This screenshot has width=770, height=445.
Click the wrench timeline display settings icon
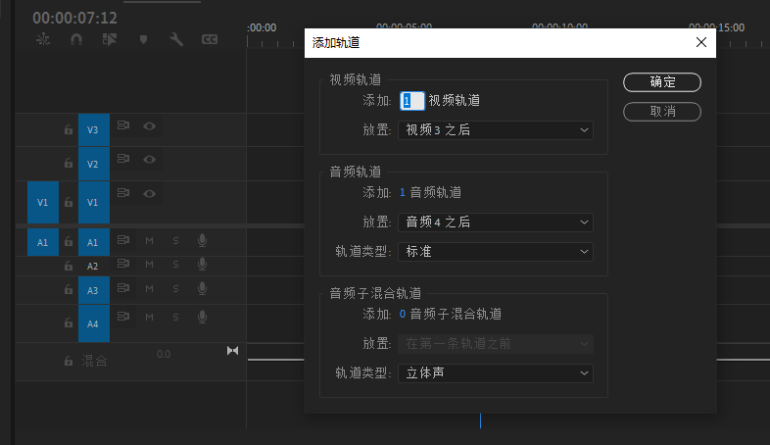point(176,39)
